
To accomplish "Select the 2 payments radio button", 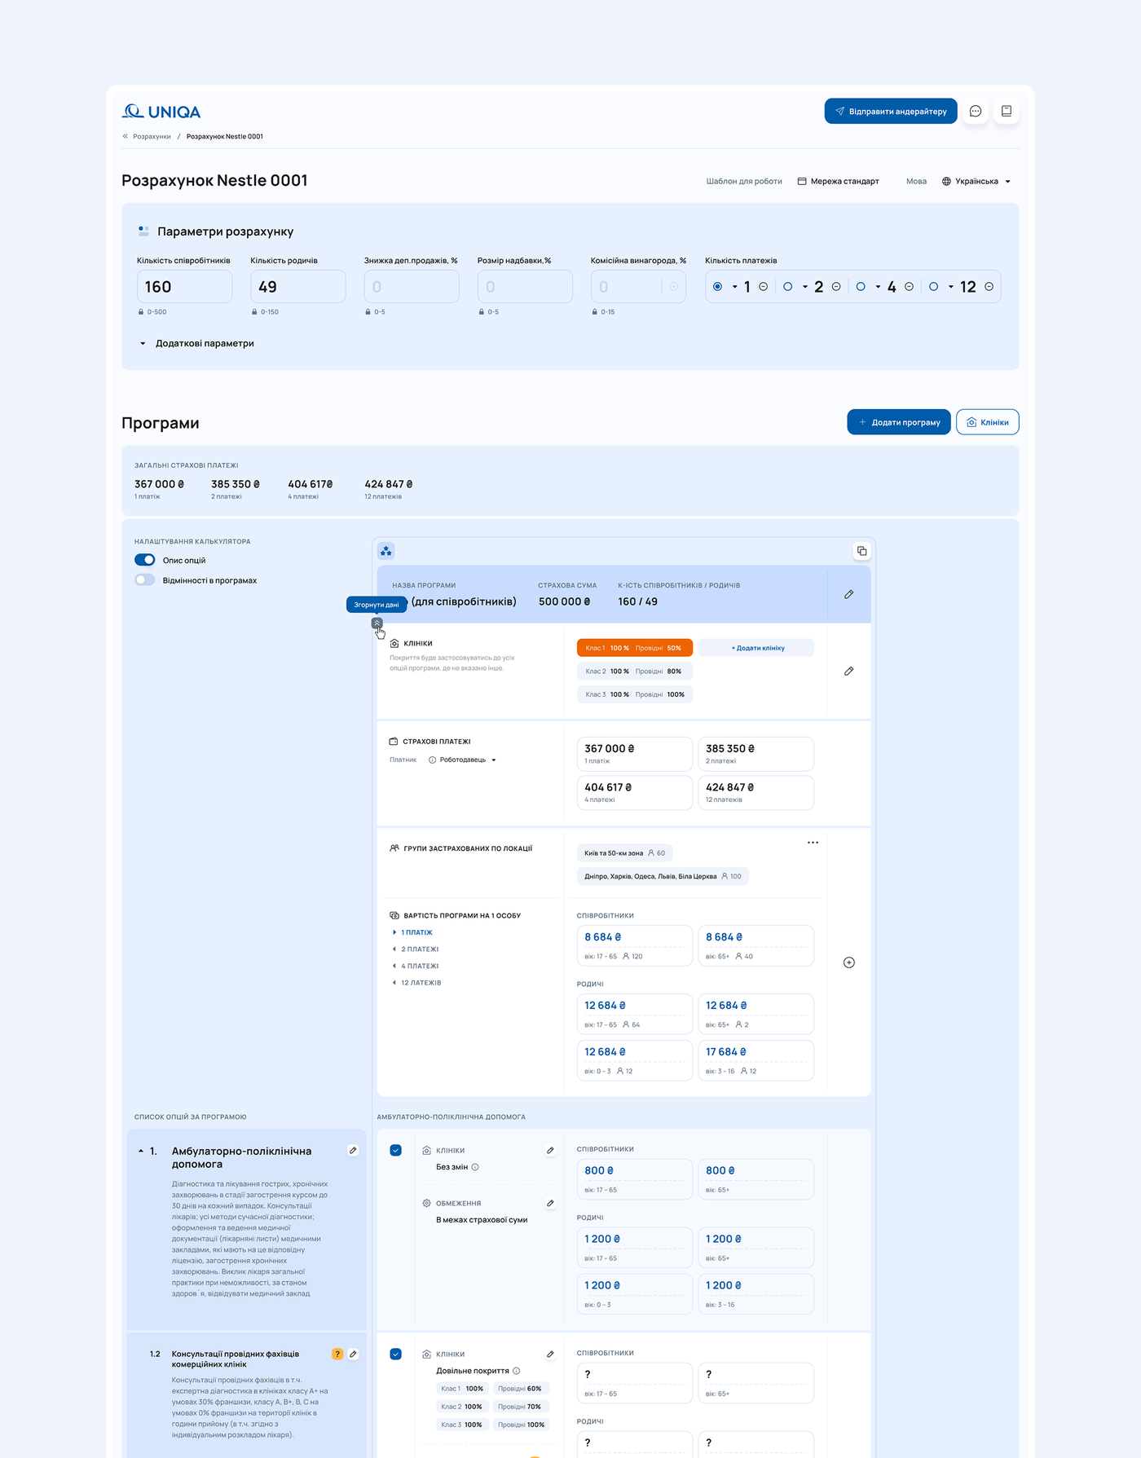I will coord(788,287).
